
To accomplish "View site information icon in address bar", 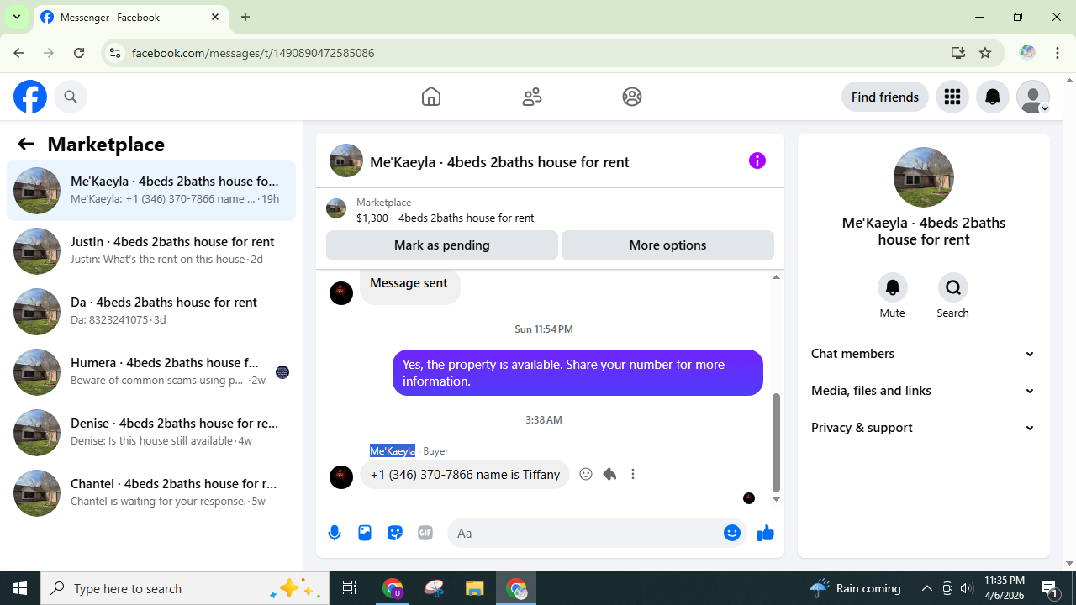I will click(115, 53).
